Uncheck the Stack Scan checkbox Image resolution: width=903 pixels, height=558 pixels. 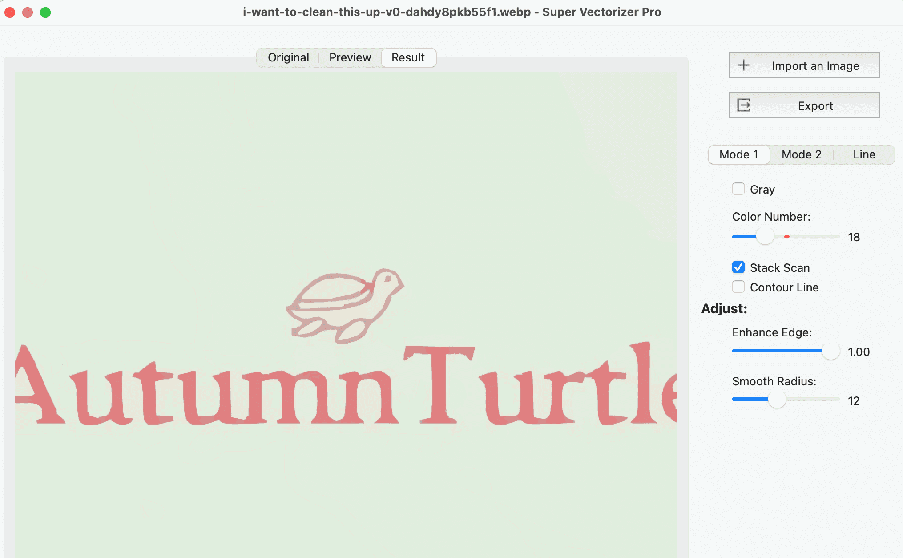(738, 267)
